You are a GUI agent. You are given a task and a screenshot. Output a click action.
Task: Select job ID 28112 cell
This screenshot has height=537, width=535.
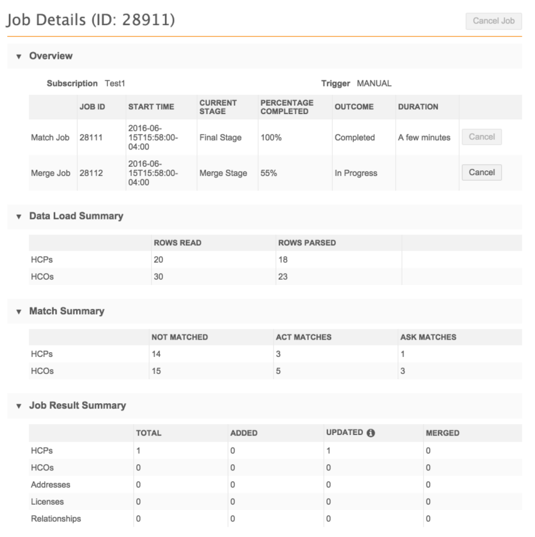coord(92,173)
